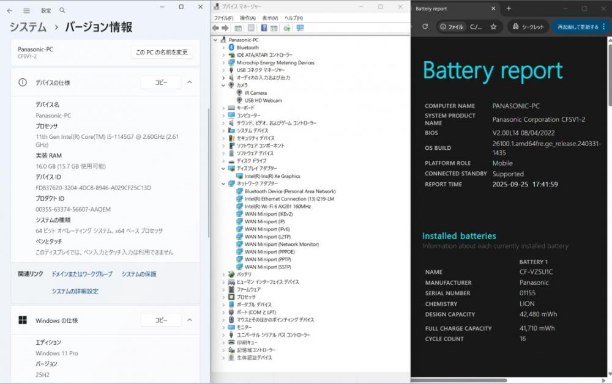Select Intel(R) Iris(R) Xe Graphics device
Screen dimensions: 612x384
coord(272,176)
